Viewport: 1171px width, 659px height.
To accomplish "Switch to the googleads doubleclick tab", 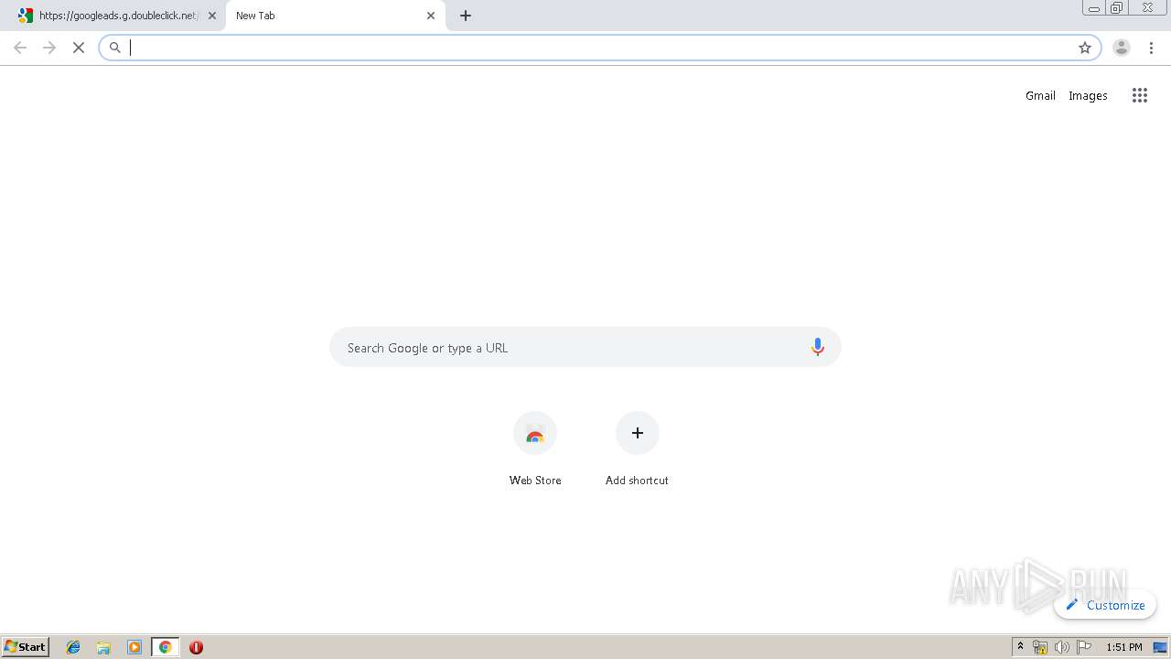I will click(x=114, y=16).
